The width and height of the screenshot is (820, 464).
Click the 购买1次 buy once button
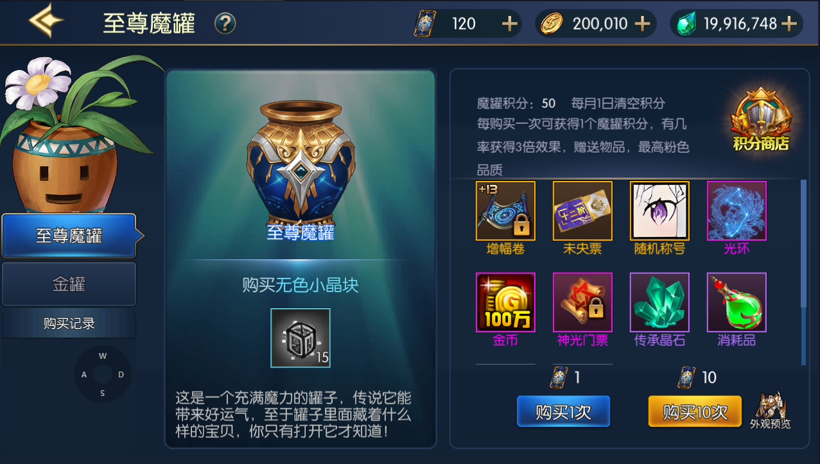pos(563,411)
